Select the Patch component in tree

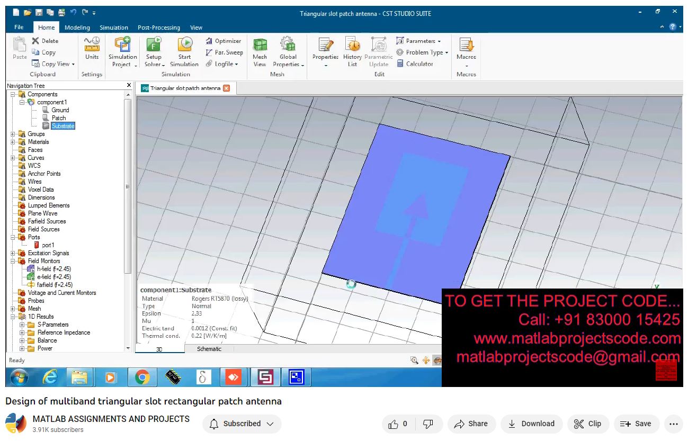pos(59,118)
